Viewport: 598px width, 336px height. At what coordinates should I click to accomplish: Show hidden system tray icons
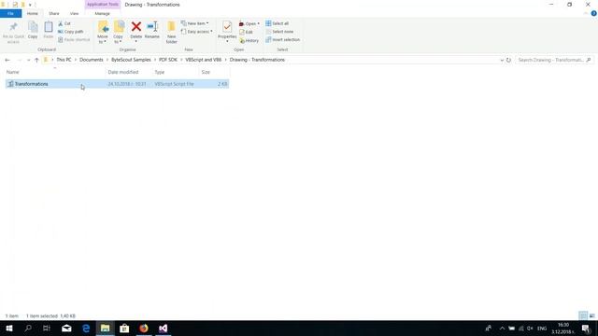(502, 329)
